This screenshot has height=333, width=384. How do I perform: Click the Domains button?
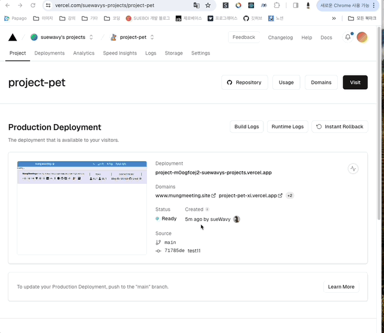[321, 83]
